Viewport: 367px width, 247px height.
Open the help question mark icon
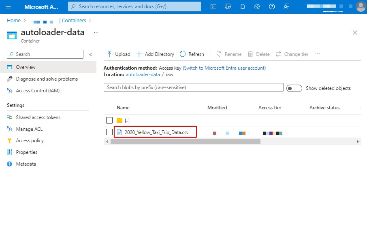[x=272, y=6]
